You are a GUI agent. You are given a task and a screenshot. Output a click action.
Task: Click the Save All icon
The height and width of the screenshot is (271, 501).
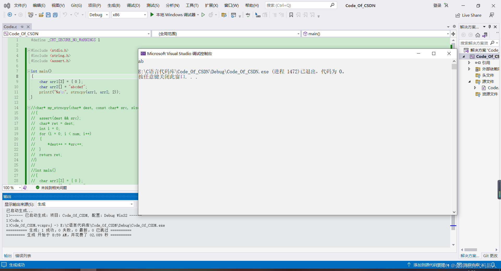tap(55, 15)
